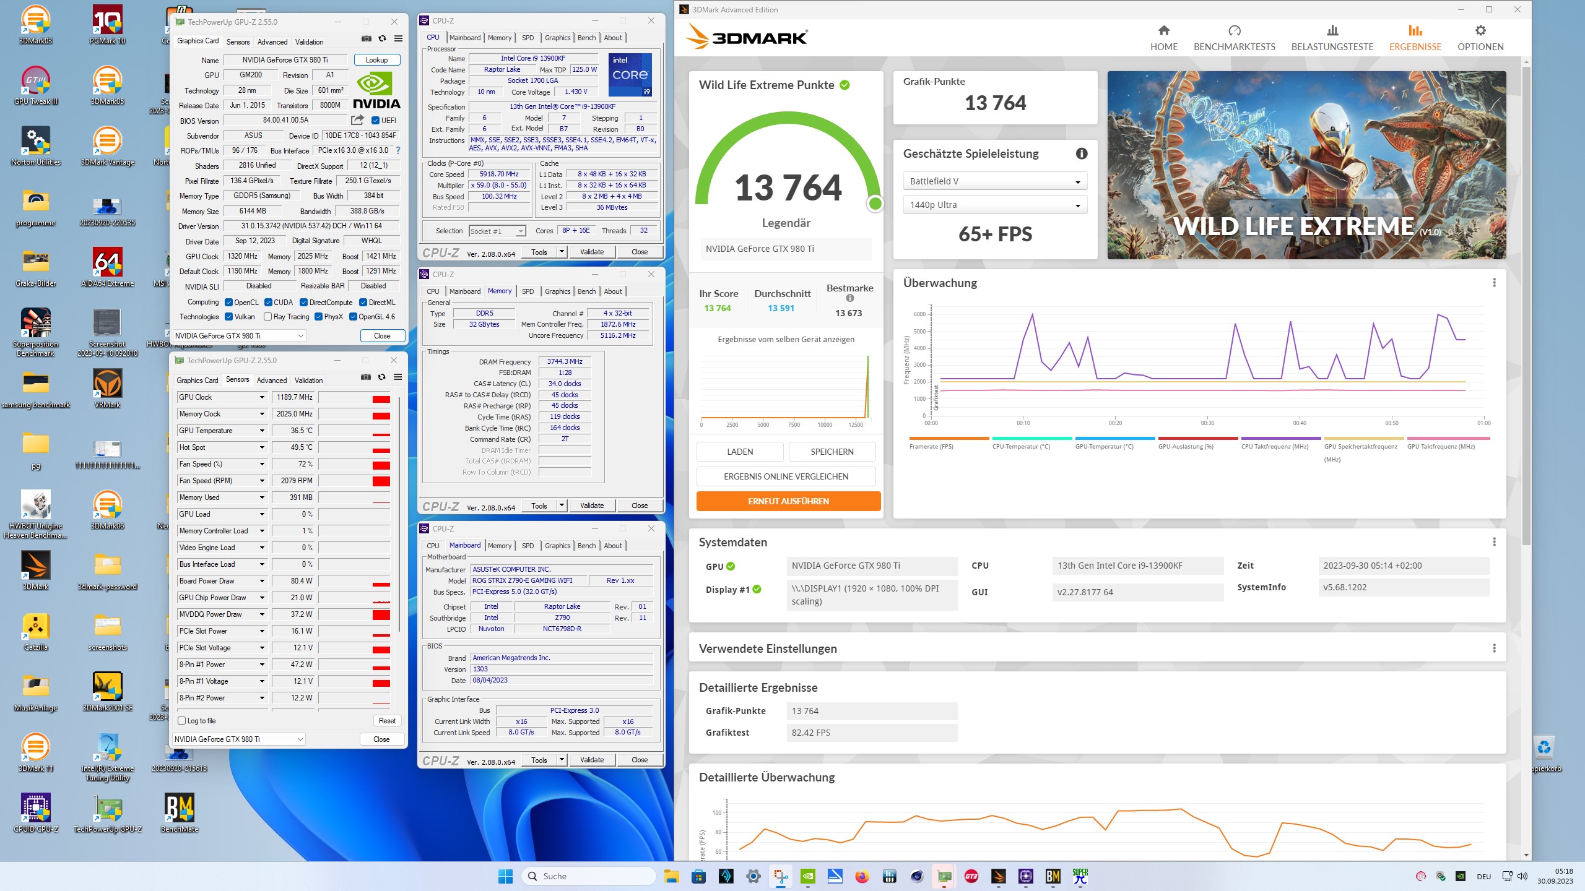Viewport: 1585px width, 891px height.
Task: Open the 1440p Ultra resolution dropdown
Action: click(x=994, y=205)
